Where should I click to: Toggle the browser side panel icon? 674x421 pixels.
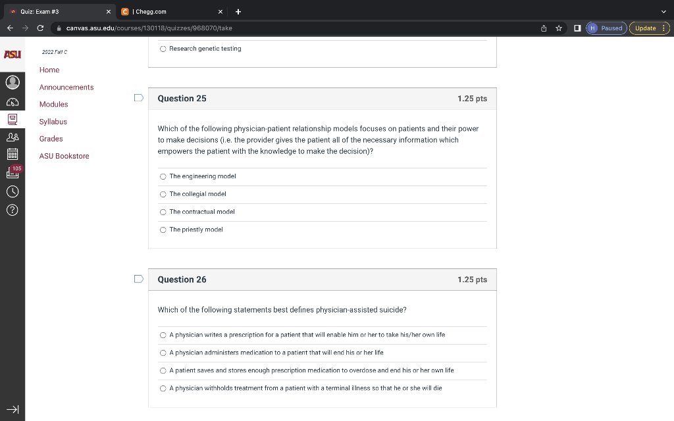577,28
